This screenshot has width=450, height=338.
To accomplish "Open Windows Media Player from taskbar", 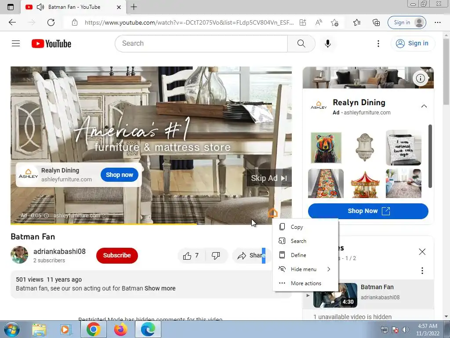I will [66, 330].
